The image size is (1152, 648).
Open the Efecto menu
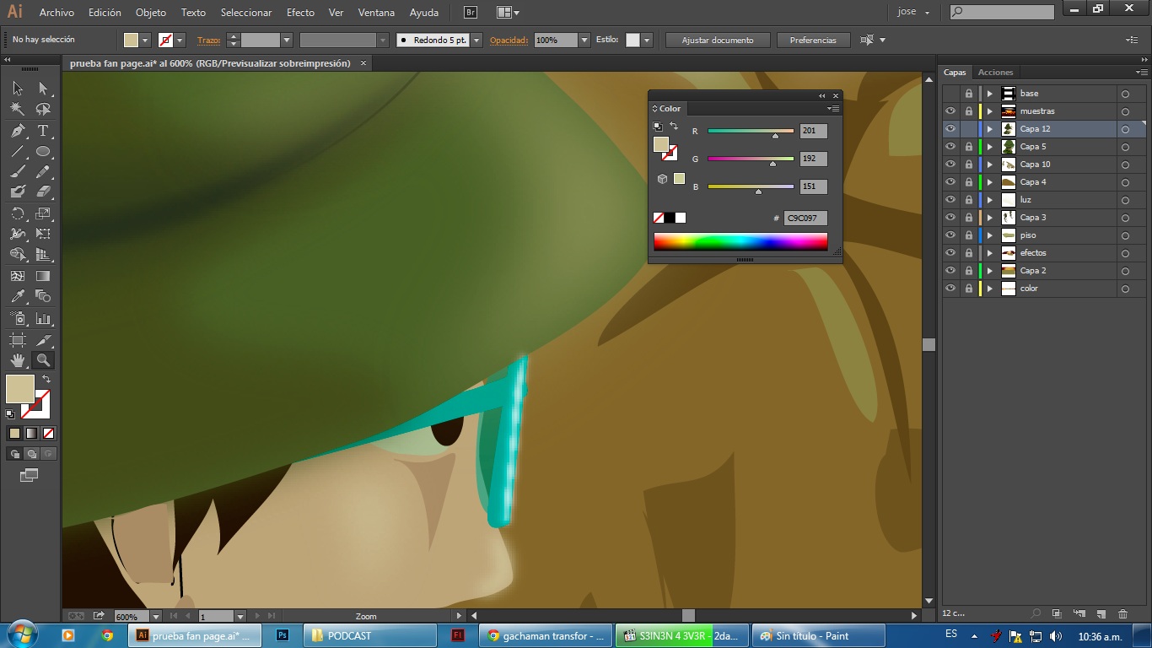(x=300, y=13)
